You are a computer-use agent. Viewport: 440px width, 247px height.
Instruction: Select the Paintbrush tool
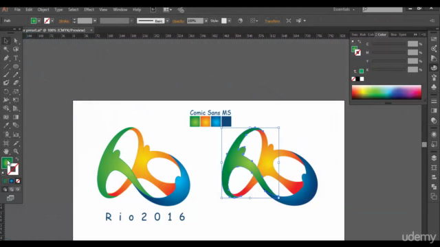click(x=6, y=75)
